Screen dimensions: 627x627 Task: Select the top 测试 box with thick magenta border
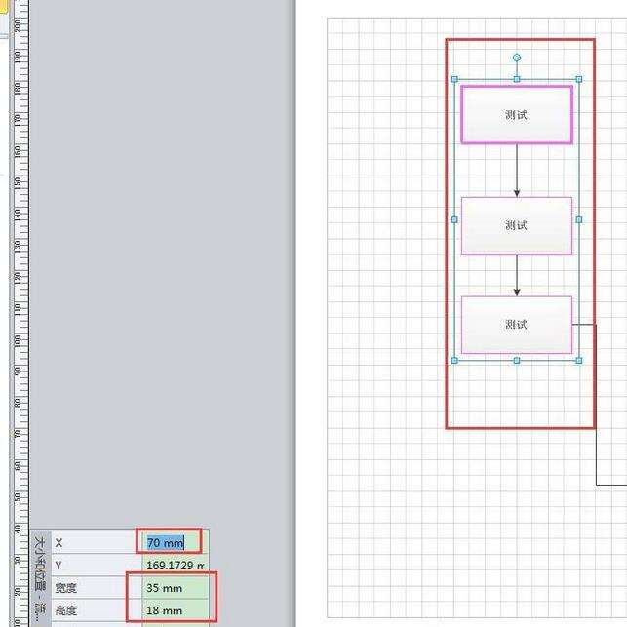pos(517,115)
